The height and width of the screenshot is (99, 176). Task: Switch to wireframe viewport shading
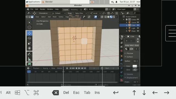click(106, 17)
